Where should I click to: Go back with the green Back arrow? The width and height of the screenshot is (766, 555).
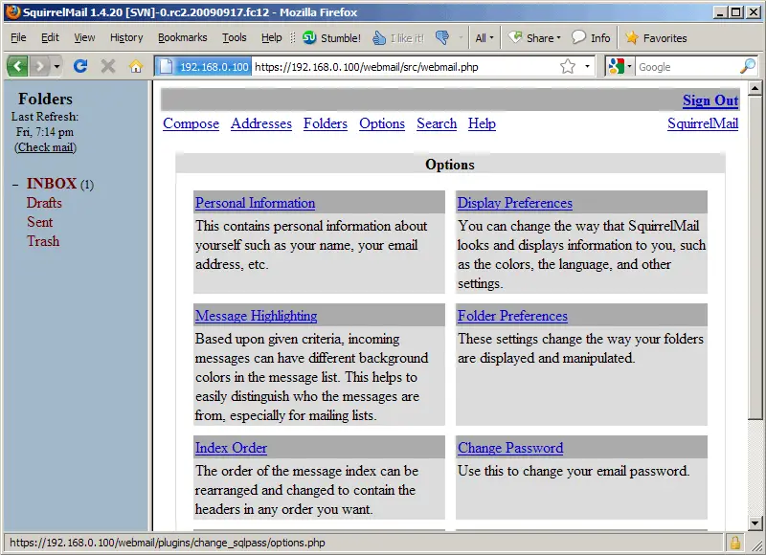(x=17, y=65)
